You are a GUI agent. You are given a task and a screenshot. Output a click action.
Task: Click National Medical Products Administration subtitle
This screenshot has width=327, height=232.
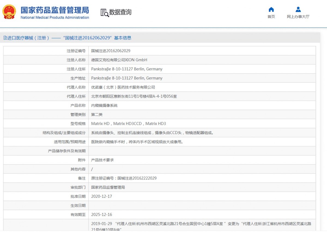(x=55, y=17)
